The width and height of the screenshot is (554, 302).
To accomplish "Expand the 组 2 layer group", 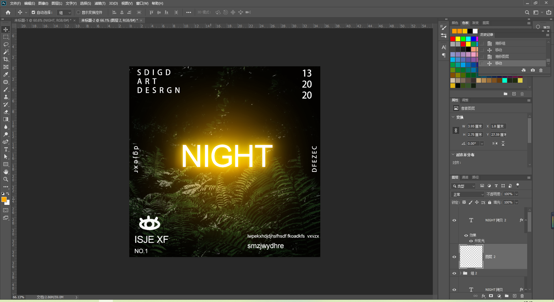I will coord(461,273).
